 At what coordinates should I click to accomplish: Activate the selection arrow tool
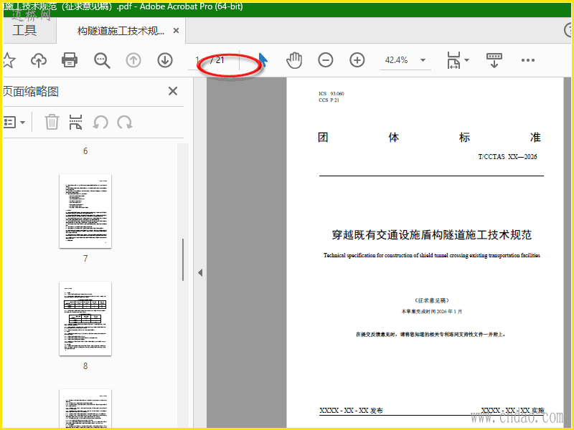click(x=263, y=59)
